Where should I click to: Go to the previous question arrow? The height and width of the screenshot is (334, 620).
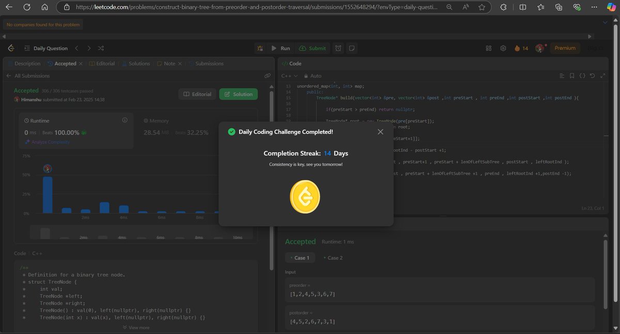(76, 48)
